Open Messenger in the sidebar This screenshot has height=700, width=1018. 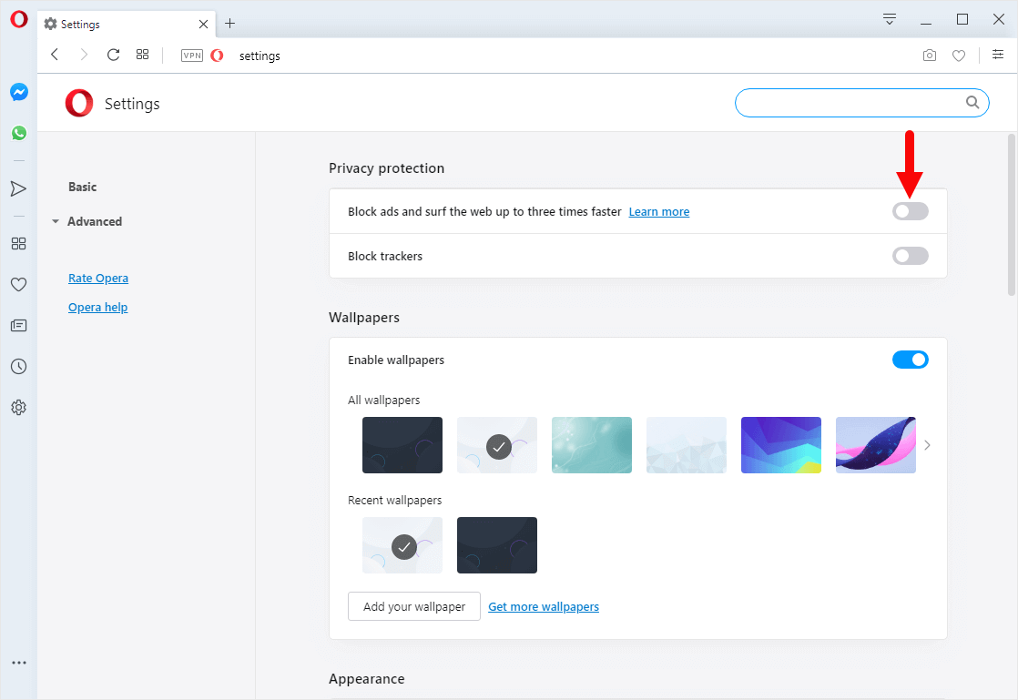(19, 92)
